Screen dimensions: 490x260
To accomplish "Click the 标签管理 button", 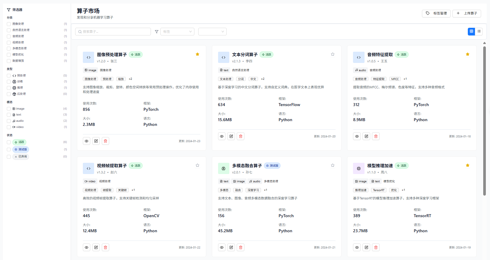I will coord(436,13).
